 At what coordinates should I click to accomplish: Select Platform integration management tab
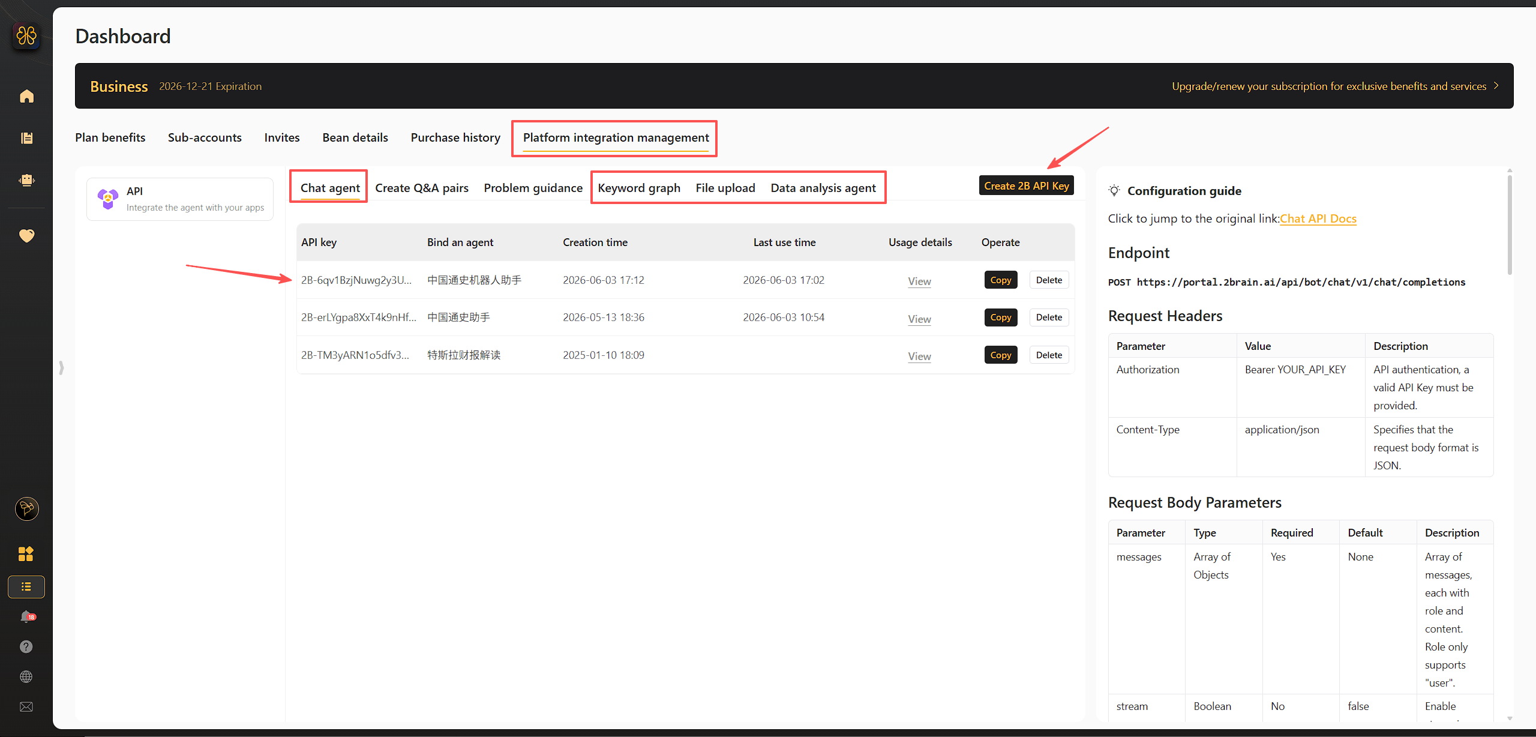pyautogui.click(x=616, y=137)
